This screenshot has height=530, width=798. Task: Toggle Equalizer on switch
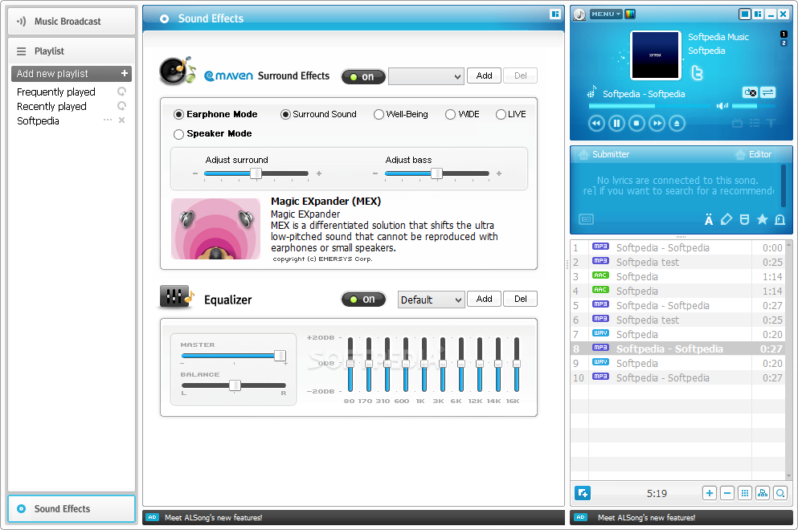pyautogui.click(x=363, y=299)
